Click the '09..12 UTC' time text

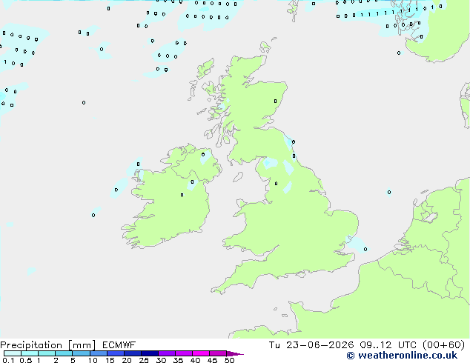(388, 345)
